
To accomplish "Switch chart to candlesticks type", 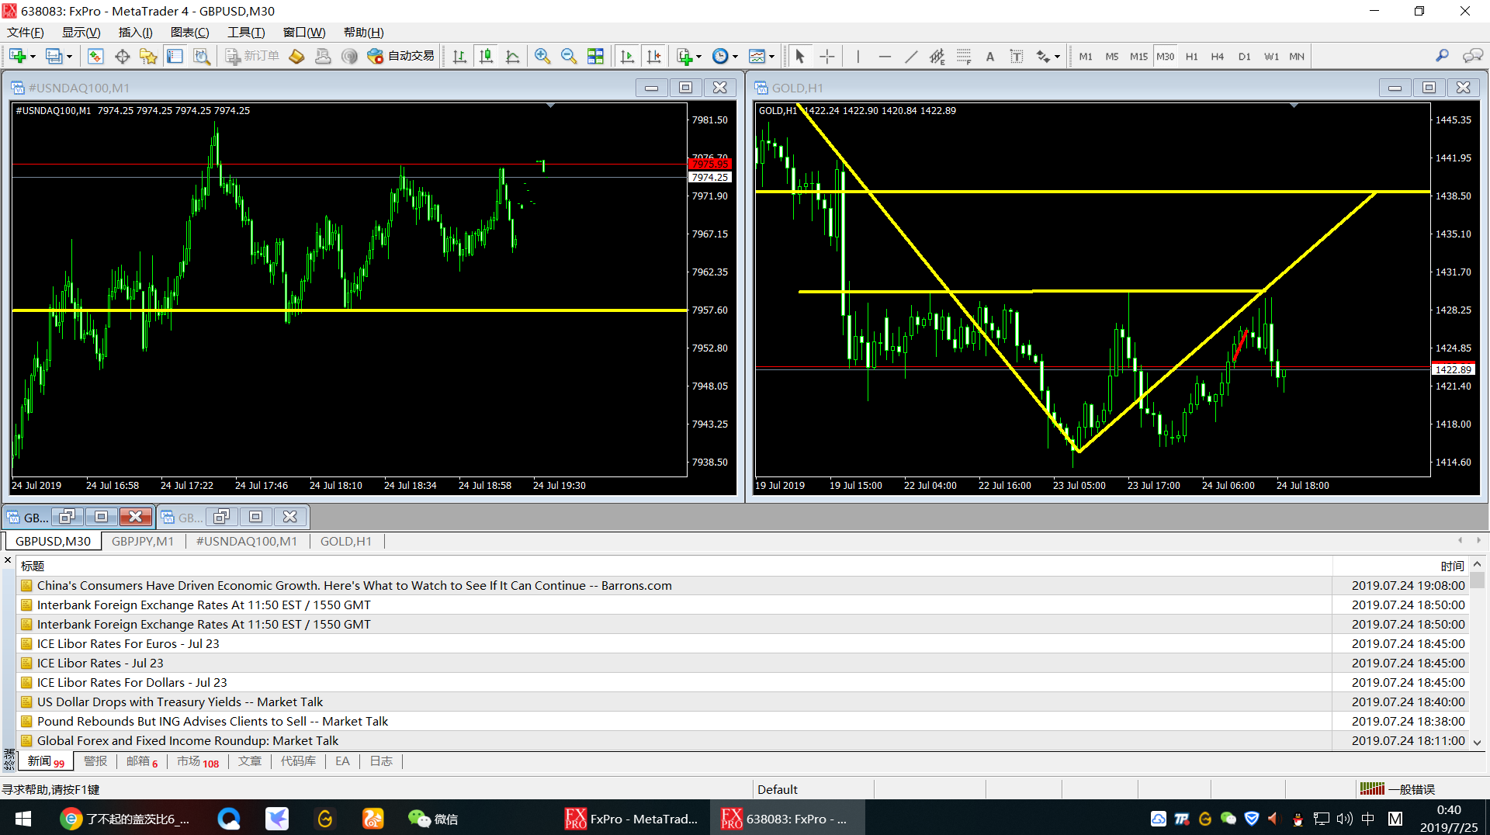I will pyautogui.click(x=487, y=56).
